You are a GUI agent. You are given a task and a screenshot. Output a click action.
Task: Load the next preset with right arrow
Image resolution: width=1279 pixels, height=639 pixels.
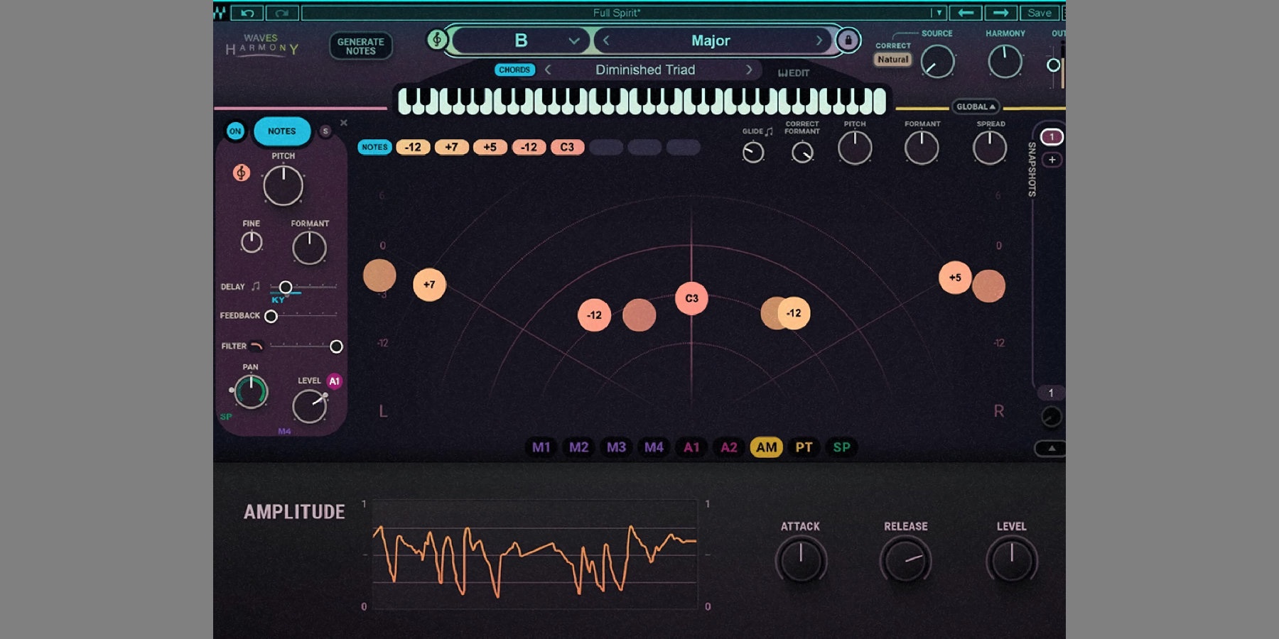(1000, 13)
